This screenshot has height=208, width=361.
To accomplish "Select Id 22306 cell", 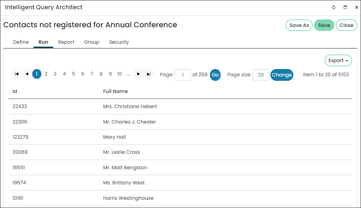I will coord(20,122).
